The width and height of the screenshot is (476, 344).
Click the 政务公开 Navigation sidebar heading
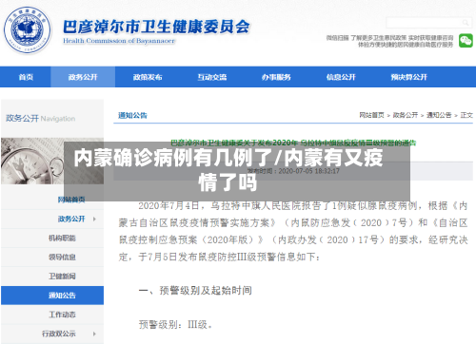(x=40, y=119)
